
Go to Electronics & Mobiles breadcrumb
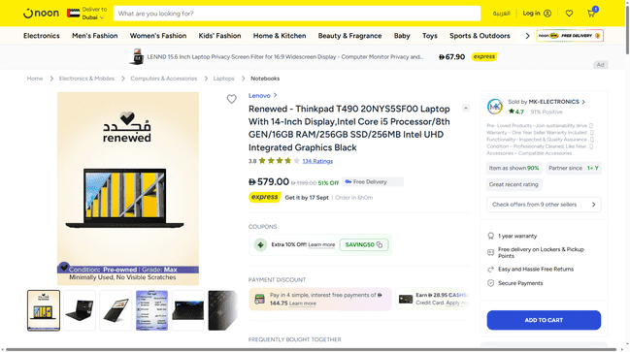coord(86,79)
